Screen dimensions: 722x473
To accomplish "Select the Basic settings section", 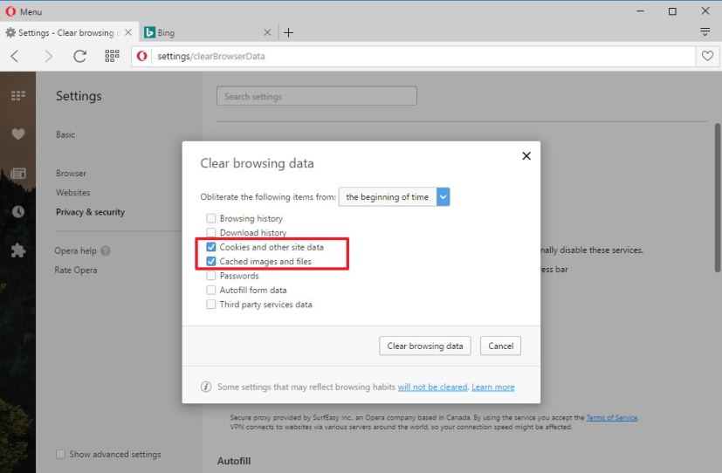I will [65, 134].
